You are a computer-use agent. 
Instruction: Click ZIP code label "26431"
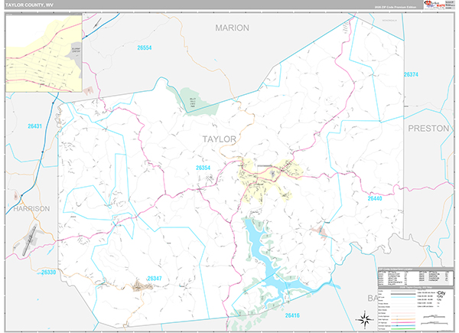(x=34, y=126)
